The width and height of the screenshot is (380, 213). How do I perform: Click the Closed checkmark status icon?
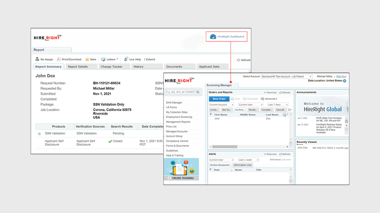(110, 141)
